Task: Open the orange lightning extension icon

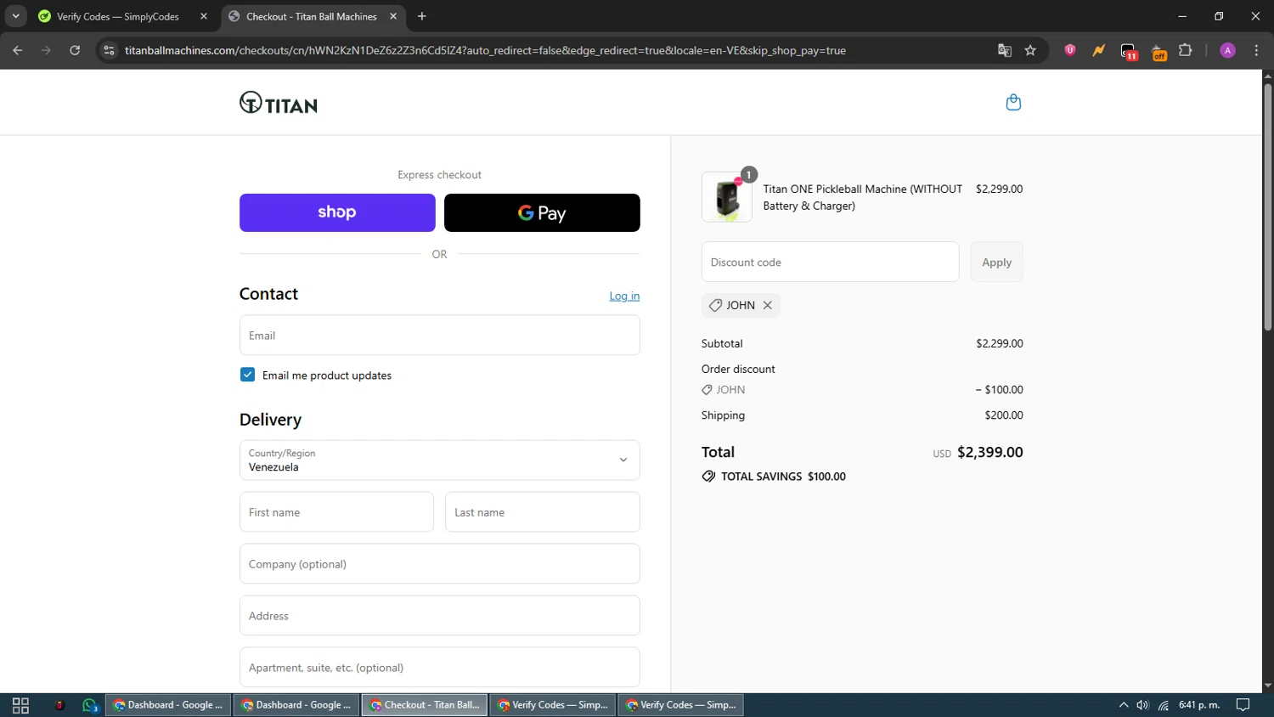Action: (x=1099, y=50)
